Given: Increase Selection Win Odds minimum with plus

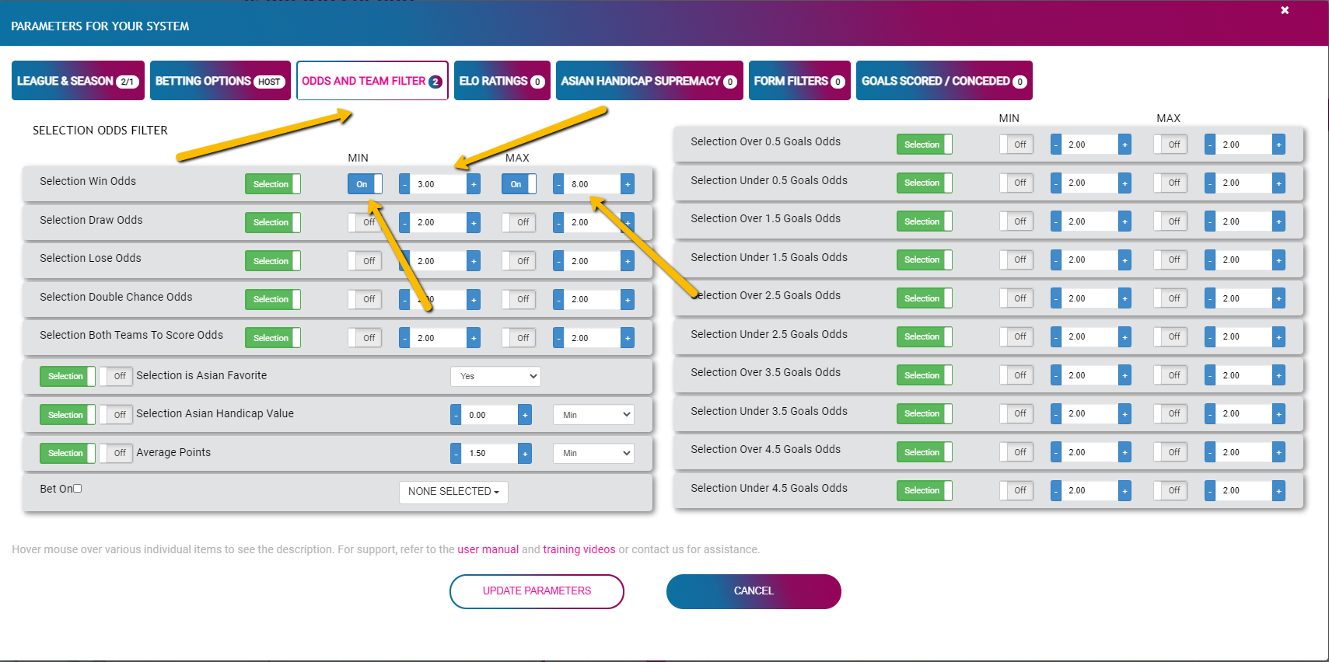Looking at the screenshot, I should [x=474, y=184].
